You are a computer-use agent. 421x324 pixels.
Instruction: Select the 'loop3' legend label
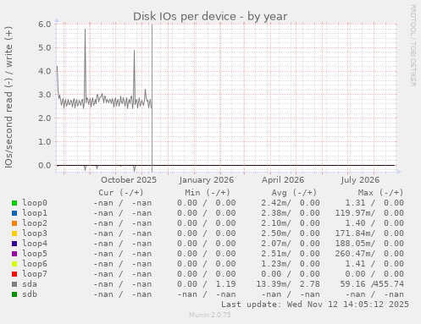35,233
